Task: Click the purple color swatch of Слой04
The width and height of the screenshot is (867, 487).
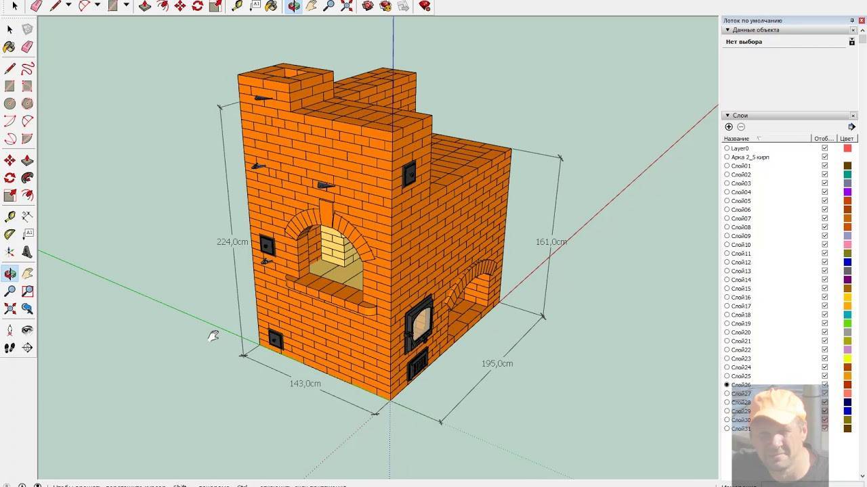Action: 847,192
